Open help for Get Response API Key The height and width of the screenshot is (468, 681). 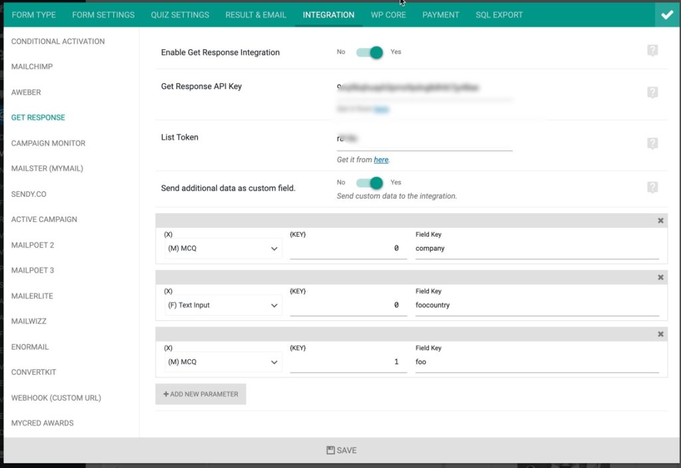tap(652, 92)
